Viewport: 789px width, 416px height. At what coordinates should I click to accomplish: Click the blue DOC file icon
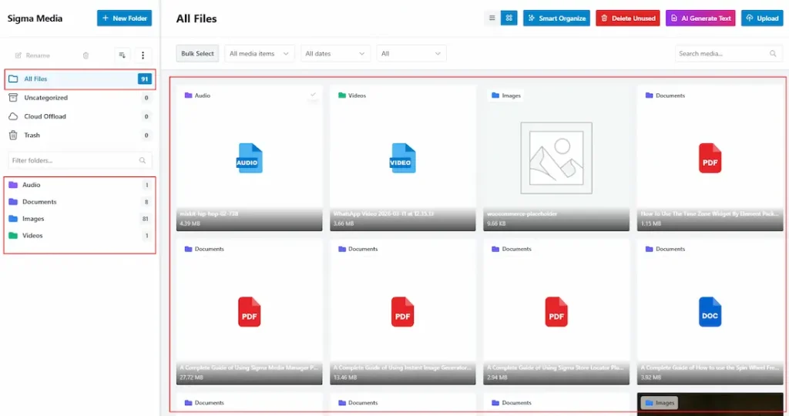click(x=710, y=312)
